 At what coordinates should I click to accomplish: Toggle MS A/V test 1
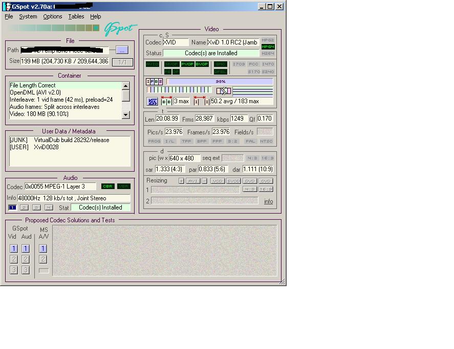pyautogui.click(x=43, y=249)
